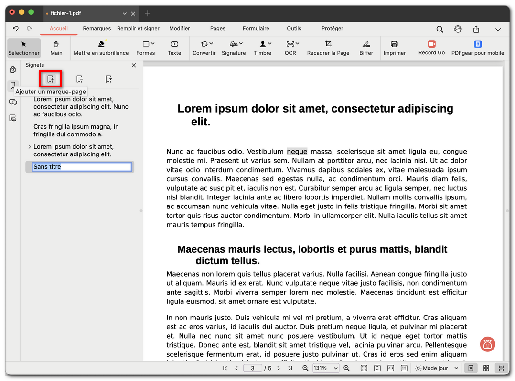Click the PDFgear pour mobile button
The image size is (515, 381).
478,48
